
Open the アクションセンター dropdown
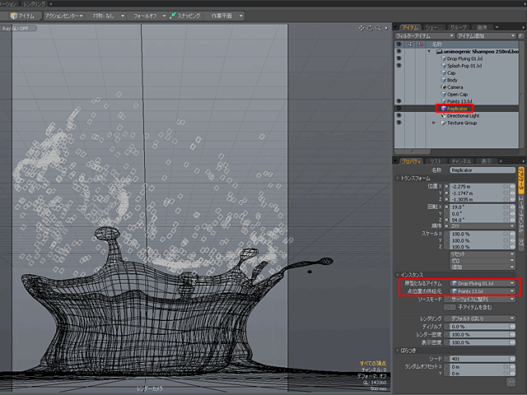pos(64,16)
